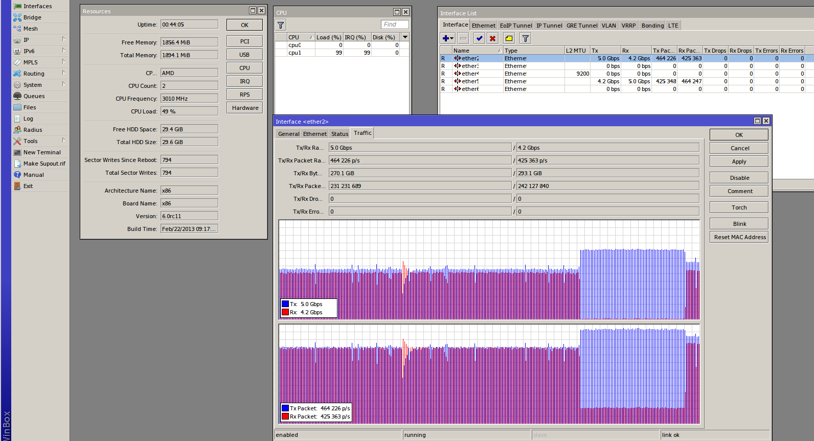The width and height of the screenshot is (814, 441).
Task: Launch New Terminal from sidebar
Action: click(x=42, y=152)
